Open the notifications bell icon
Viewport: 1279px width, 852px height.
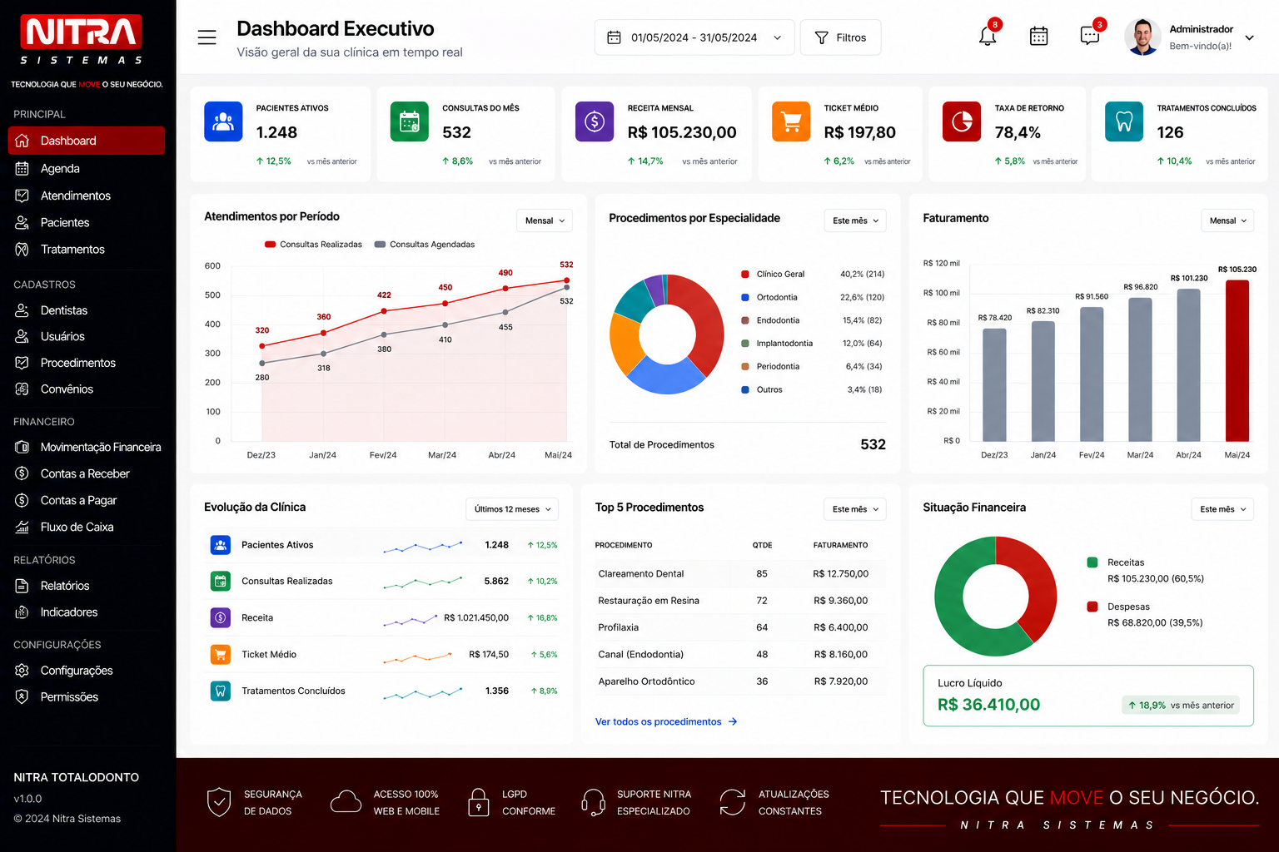pyautogui.click(x=988, y=37)
